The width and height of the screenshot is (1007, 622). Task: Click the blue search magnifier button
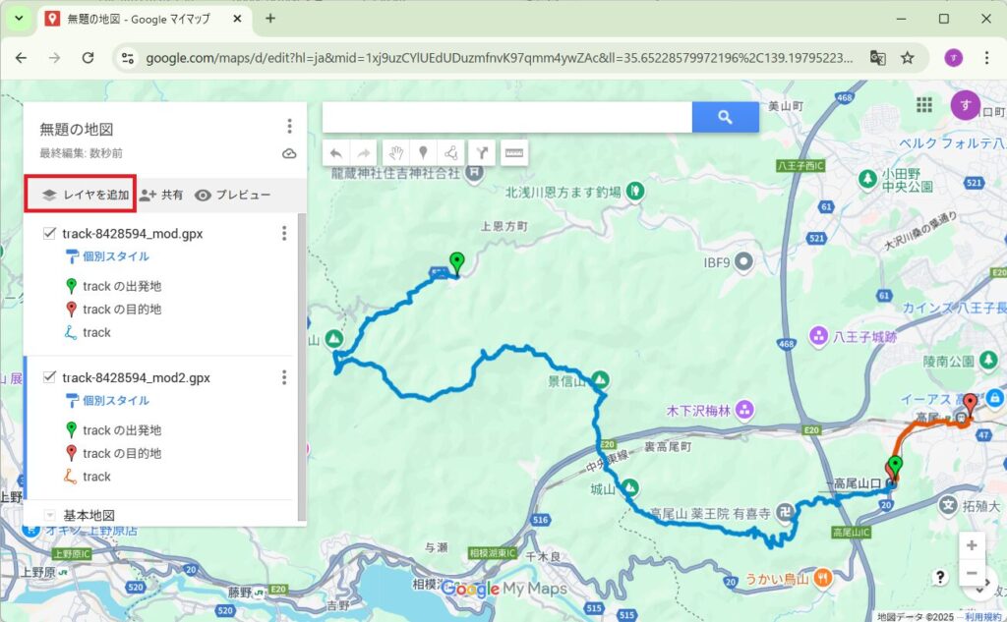pyautogui.click(x=725, y=117)
